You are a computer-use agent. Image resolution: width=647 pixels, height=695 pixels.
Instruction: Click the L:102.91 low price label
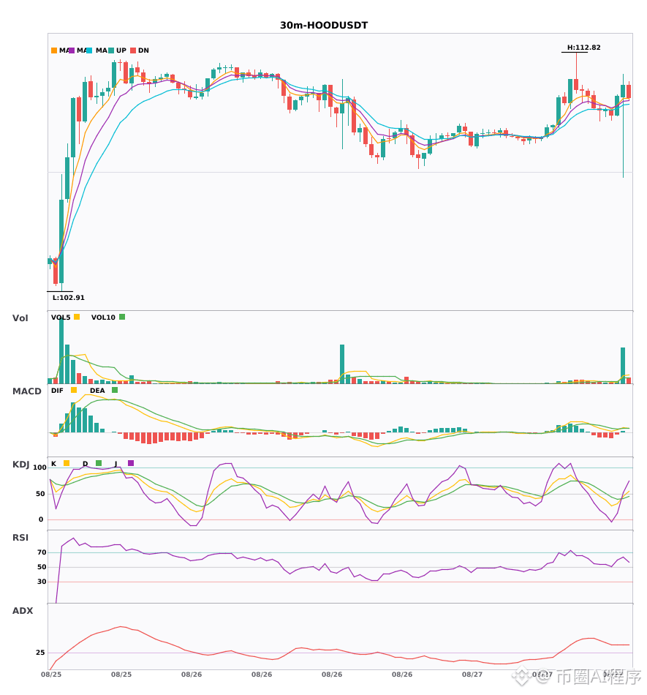tap(68, 298)
